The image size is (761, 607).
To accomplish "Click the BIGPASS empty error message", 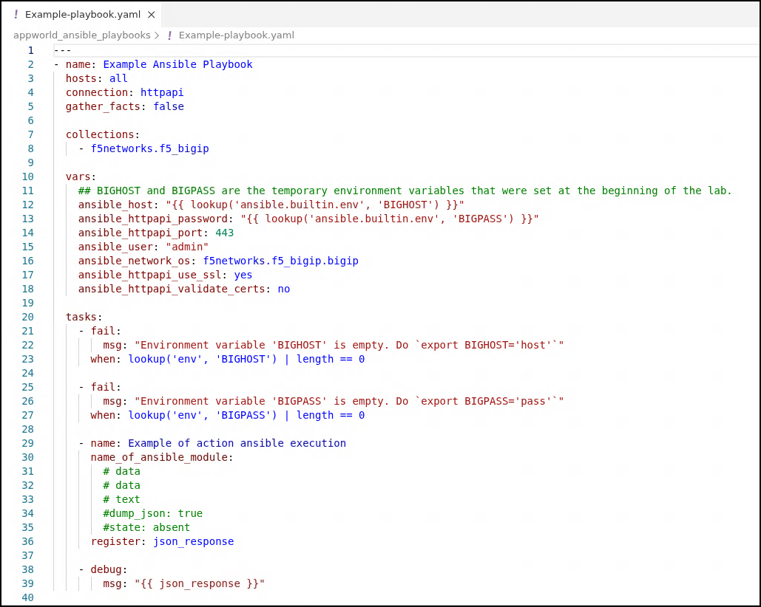I will point(349,402).
